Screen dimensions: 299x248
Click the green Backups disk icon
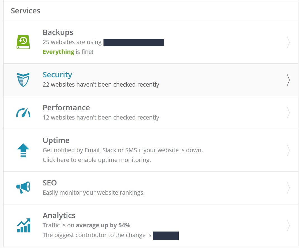23,42
